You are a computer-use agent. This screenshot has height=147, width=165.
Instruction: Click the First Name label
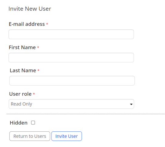pos(22,47)
